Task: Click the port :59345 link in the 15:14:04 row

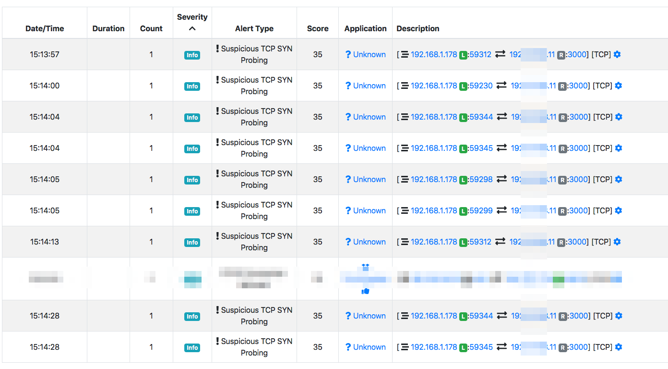Action: (480, 148)
